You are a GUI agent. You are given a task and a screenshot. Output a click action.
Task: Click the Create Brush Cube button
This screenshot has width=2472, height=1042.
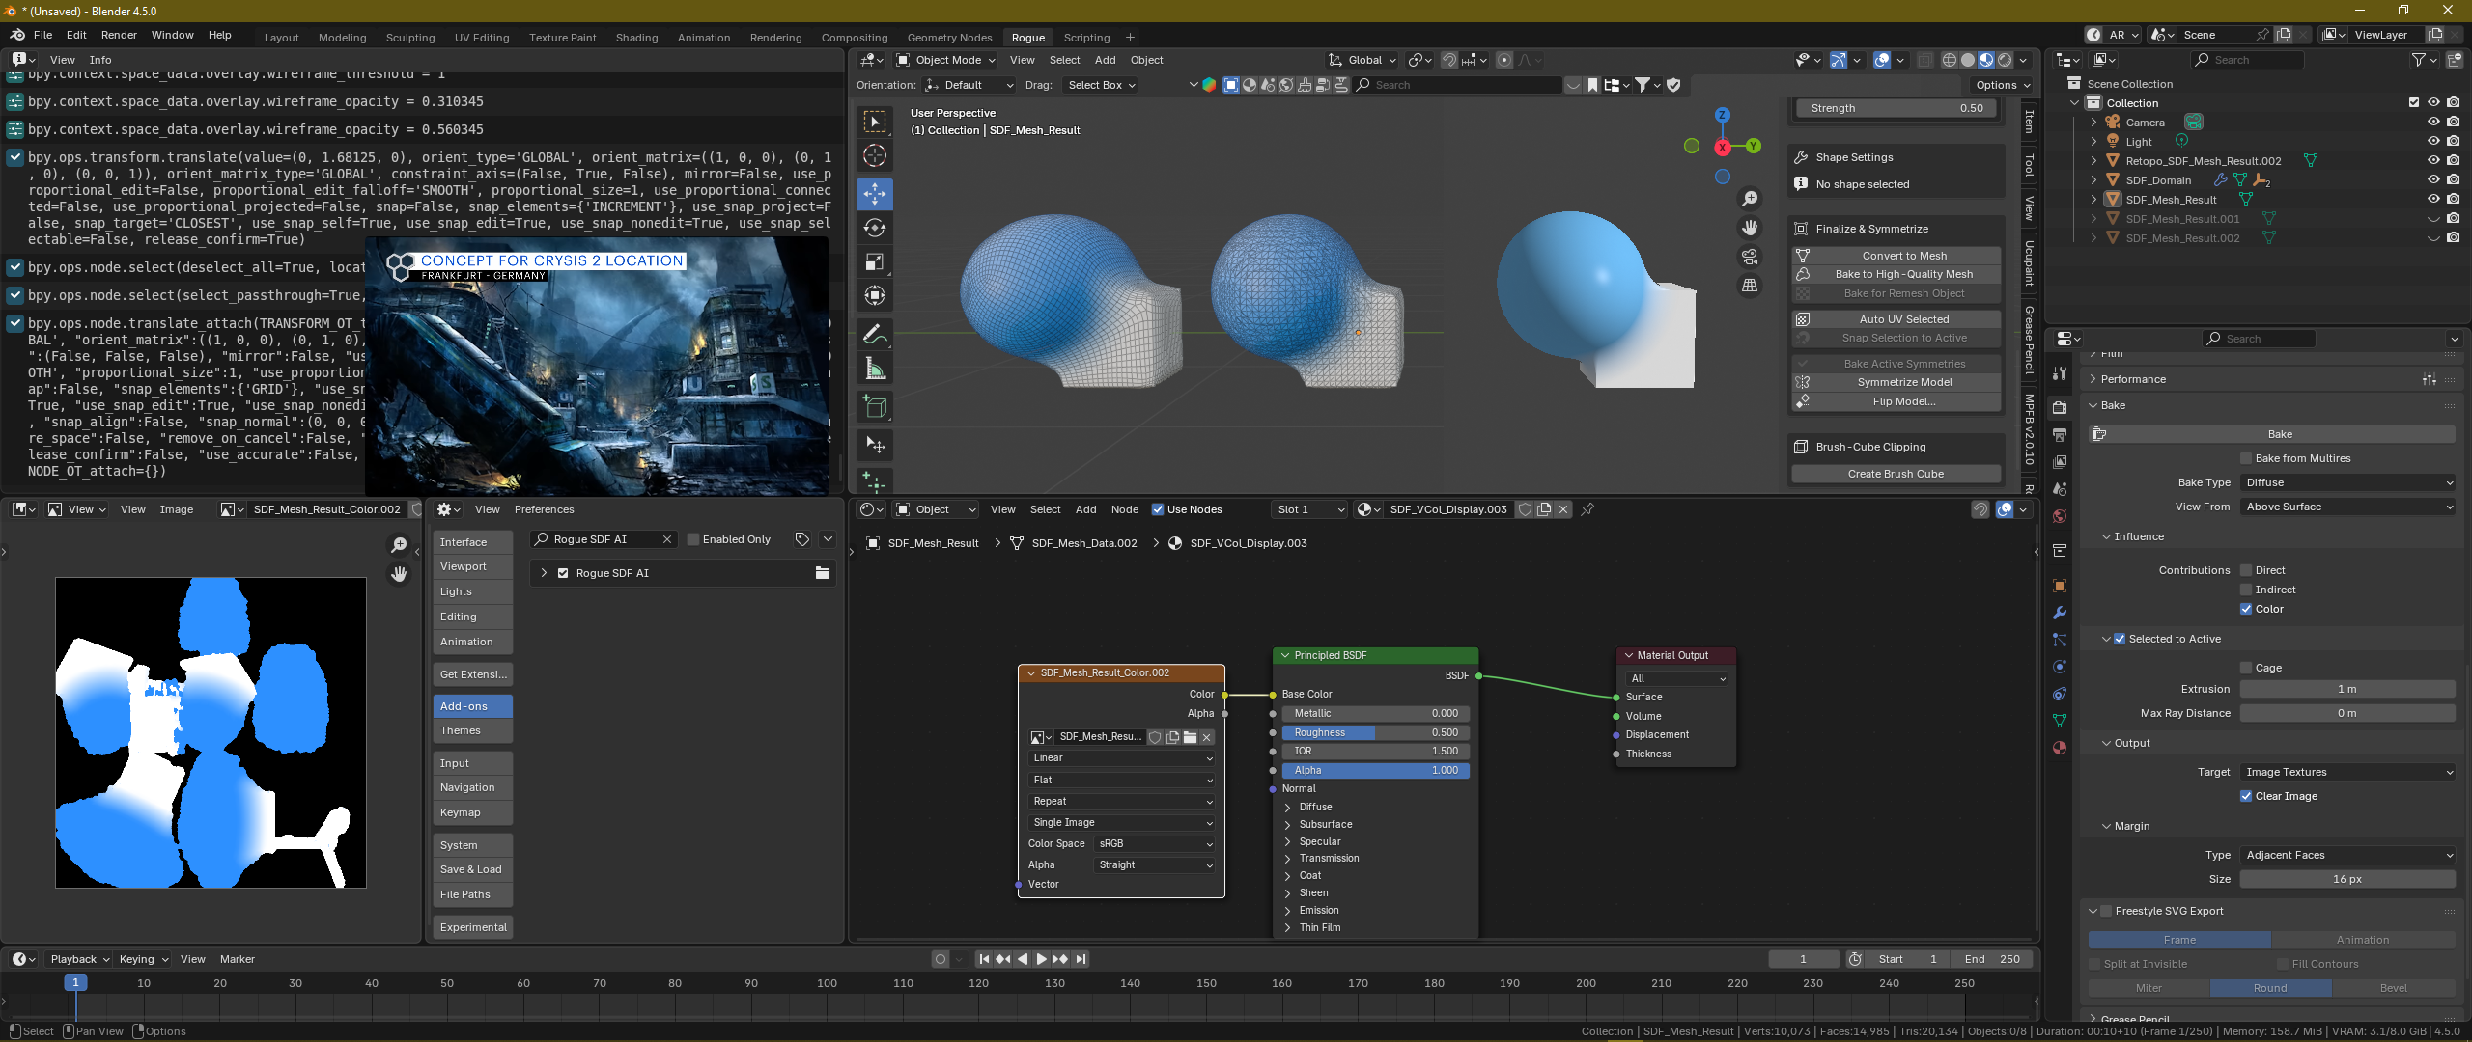coord(1896,474)
